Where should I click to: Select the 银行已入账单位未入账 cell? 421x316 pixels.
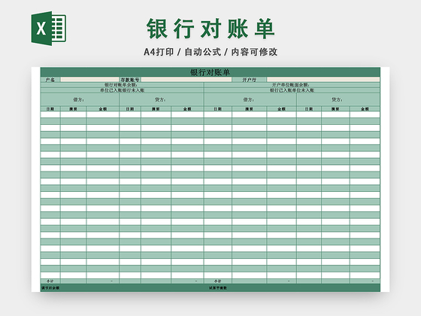[292, 90]
